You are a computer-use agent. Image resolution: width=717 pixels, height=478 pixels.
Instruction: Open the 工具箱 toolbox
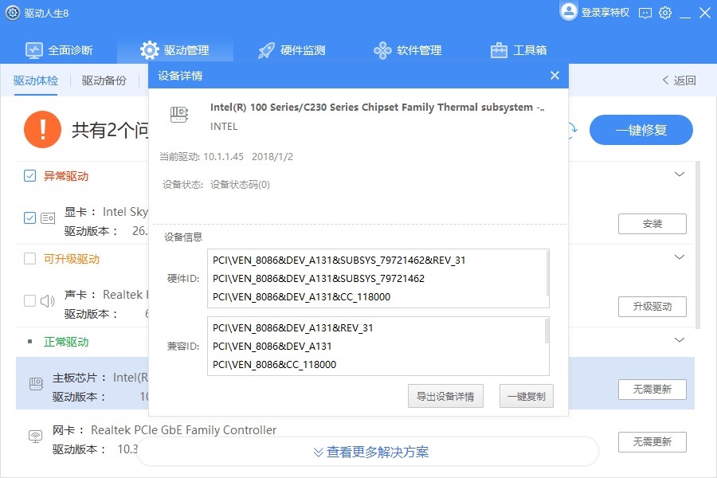[x=519, y=49]
